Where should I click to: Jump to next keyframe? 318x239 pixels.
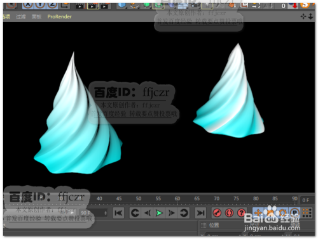click(x=184, y=213)
